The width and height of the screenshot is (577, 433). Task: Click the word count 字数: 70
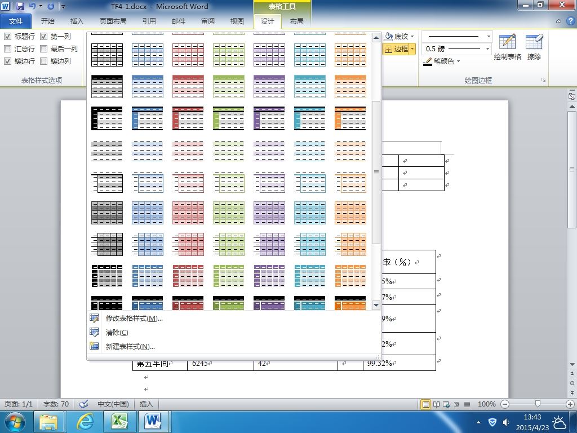(56, 404)
